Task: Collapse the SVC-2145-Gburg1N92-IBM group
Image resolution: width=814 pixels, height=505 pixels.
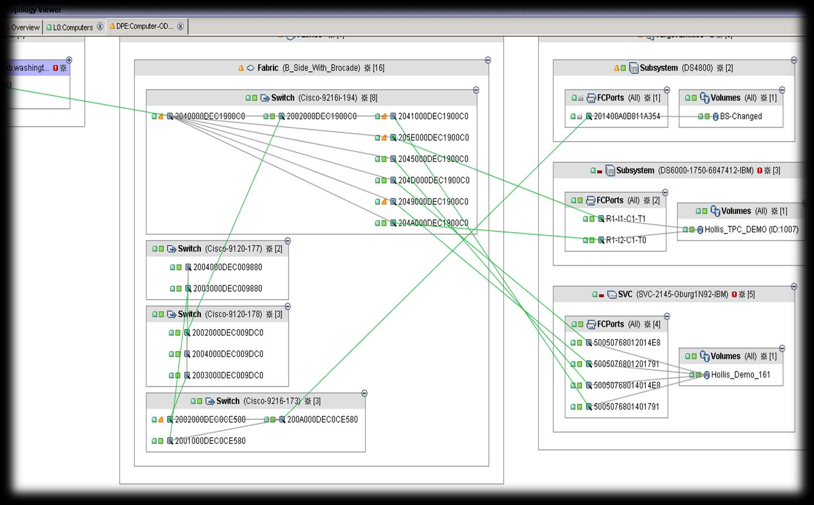Action: pos(794,286)
